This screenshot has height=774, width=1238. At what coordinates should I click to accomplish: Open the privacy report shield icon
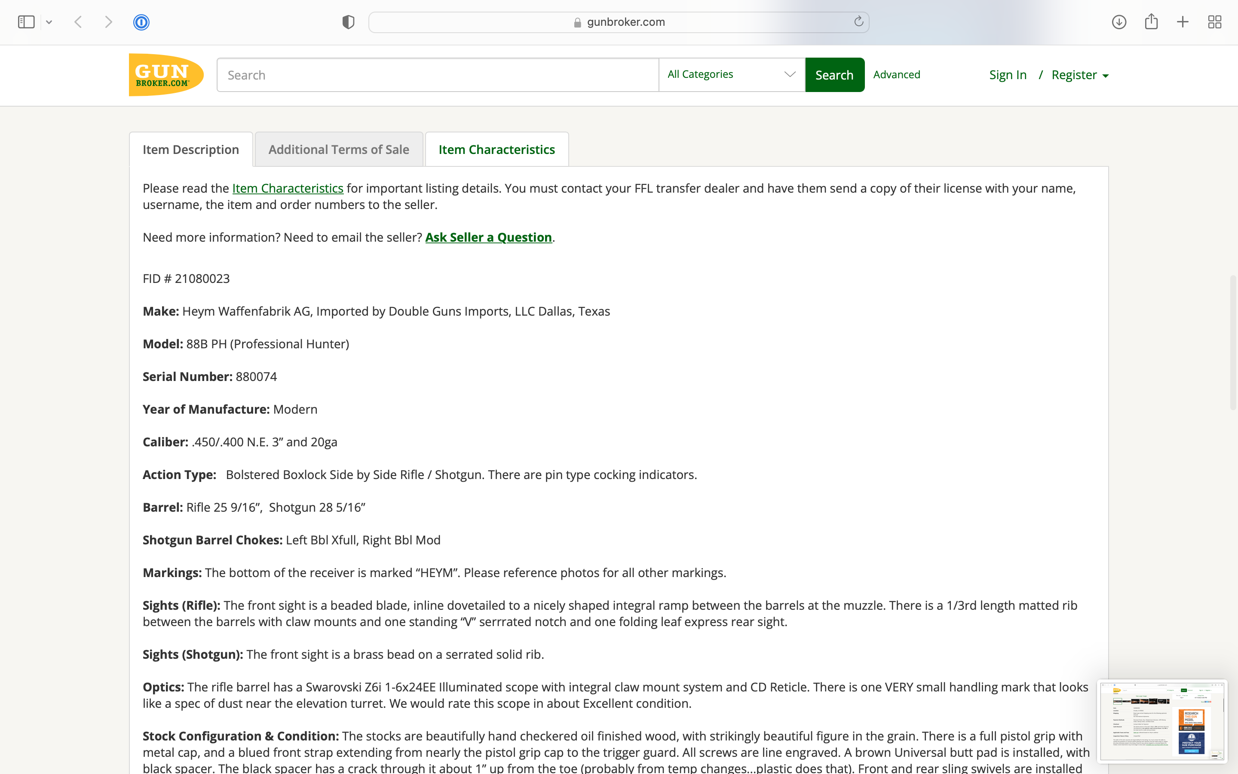pyautogui.click(x=348, y=22)
